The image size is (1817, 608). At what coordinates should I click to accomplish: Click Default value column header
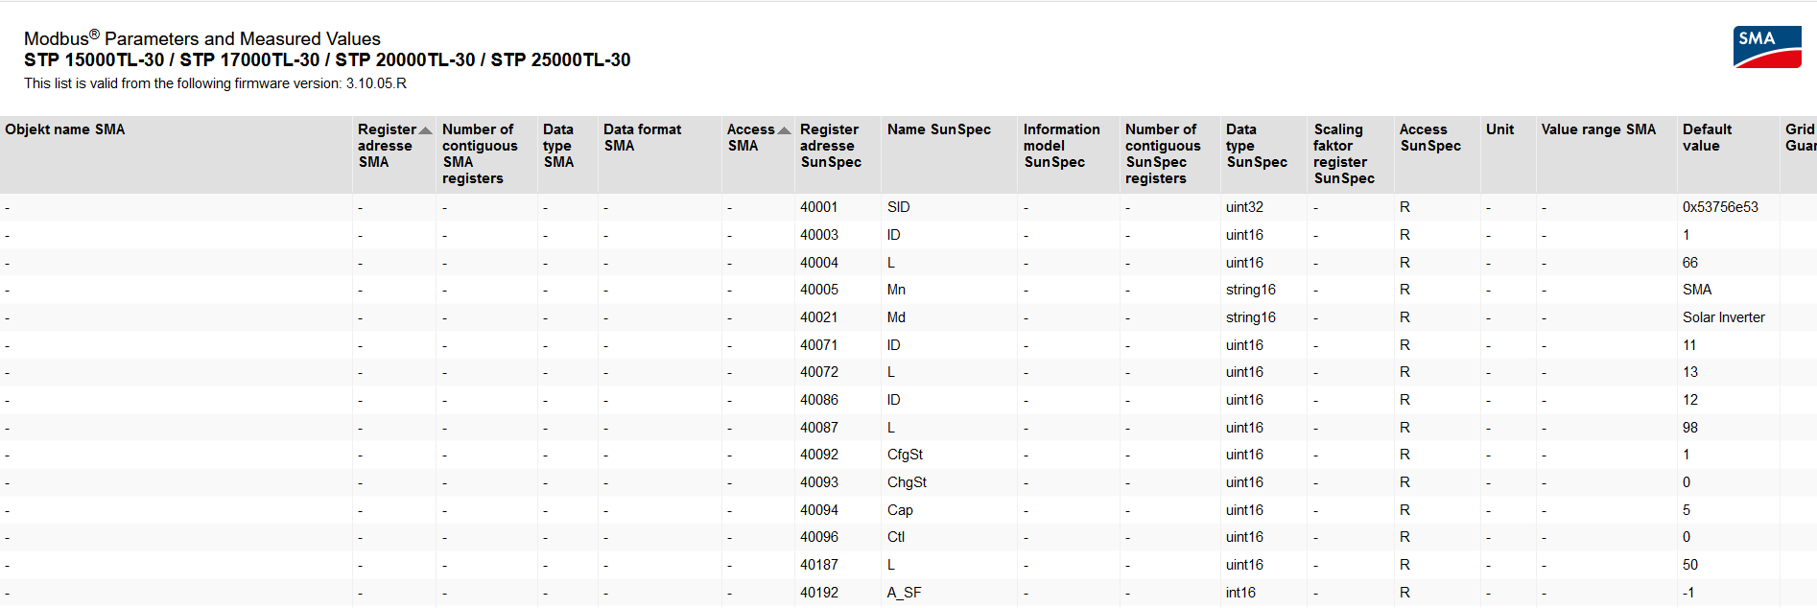1707,137
